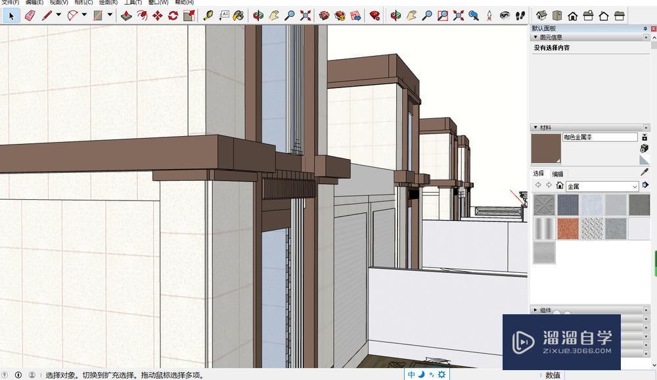Close the 图元信息 panel section
Image resolution: width=657 pixels, height=380 pixels.
[x=646, y=37]
